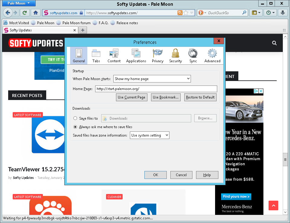Go back with the navigation arrow
The width and height of the screenshot is (290, 223).
[8, 13]
